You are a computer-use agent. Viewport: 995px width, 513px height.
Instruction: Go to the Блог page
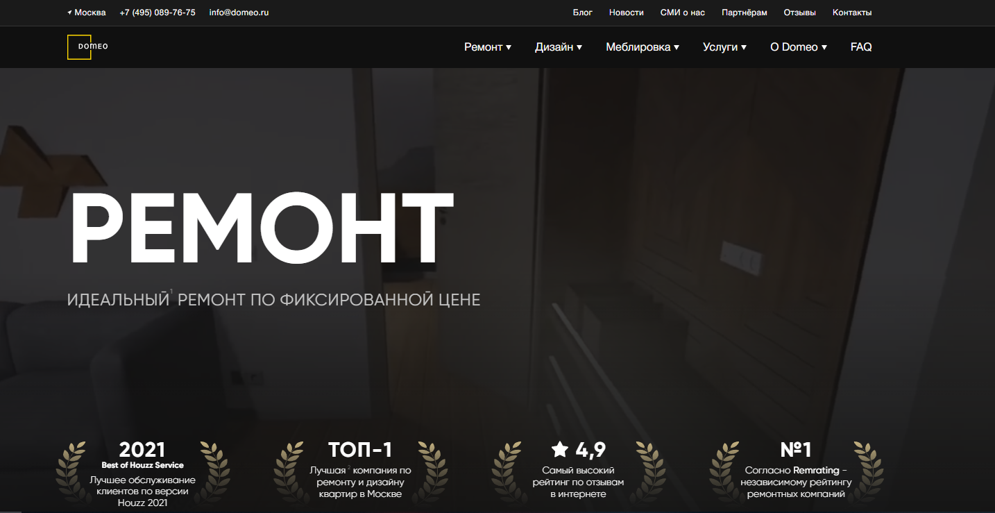[582, 12]
